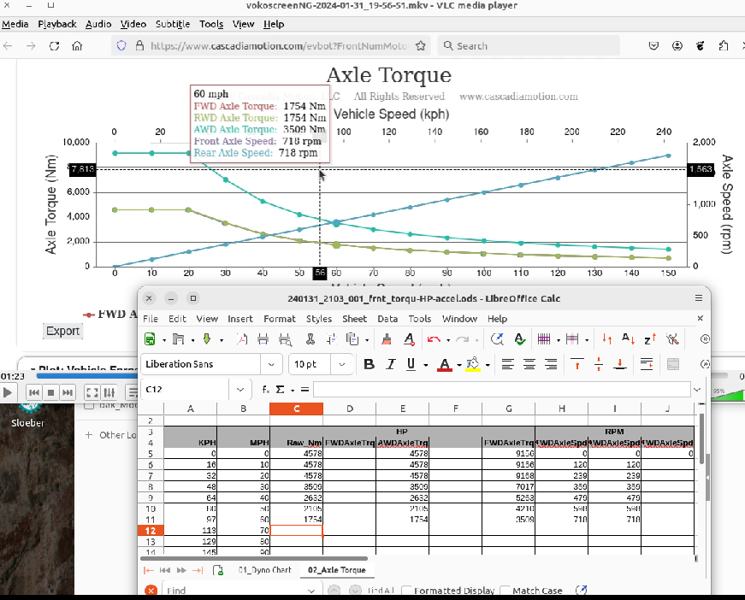Click the Undo arrow in Calc
This screenshot has height=600, width=745.
(x=434, y=339)
